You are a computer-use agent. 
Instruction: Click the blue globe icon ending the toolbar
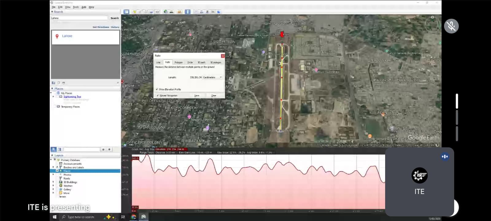coord(219,12)
